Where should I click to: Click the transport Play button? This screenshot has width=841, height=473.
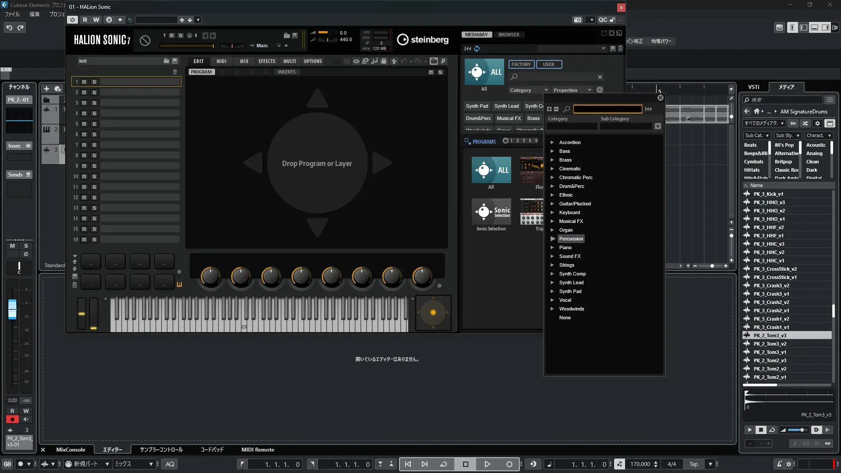click(x=487, y=464)
